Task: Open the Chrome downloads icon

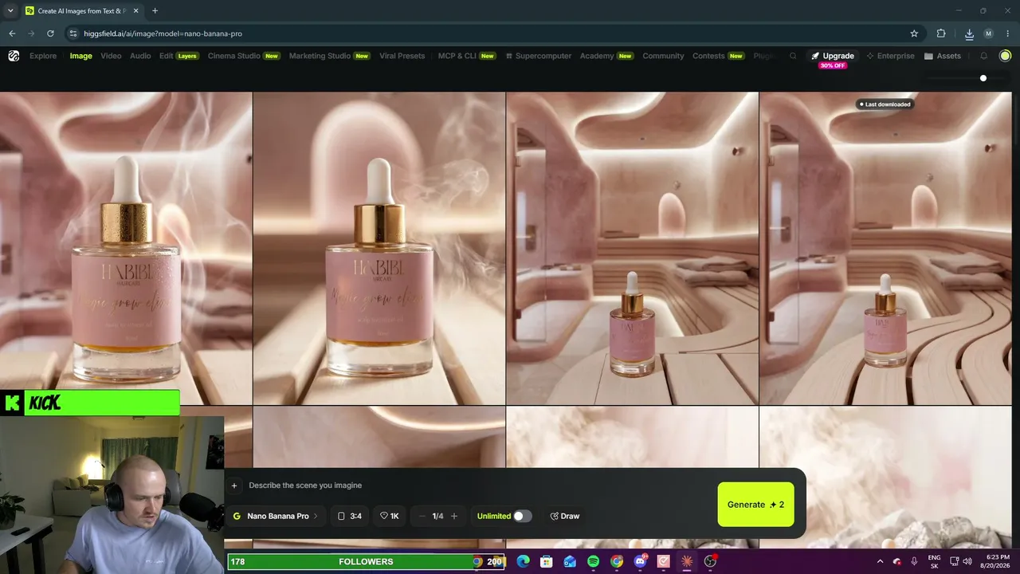Action: click(x=969, y=33)
